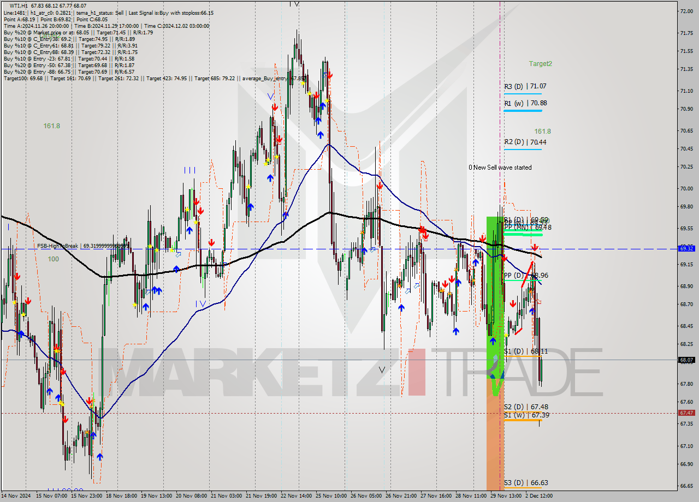Image resolution: width=699 pixels, height=502 pixels.
Task: Click the 'S1 (w) | 67.39' support label
Action: point(526,415)
